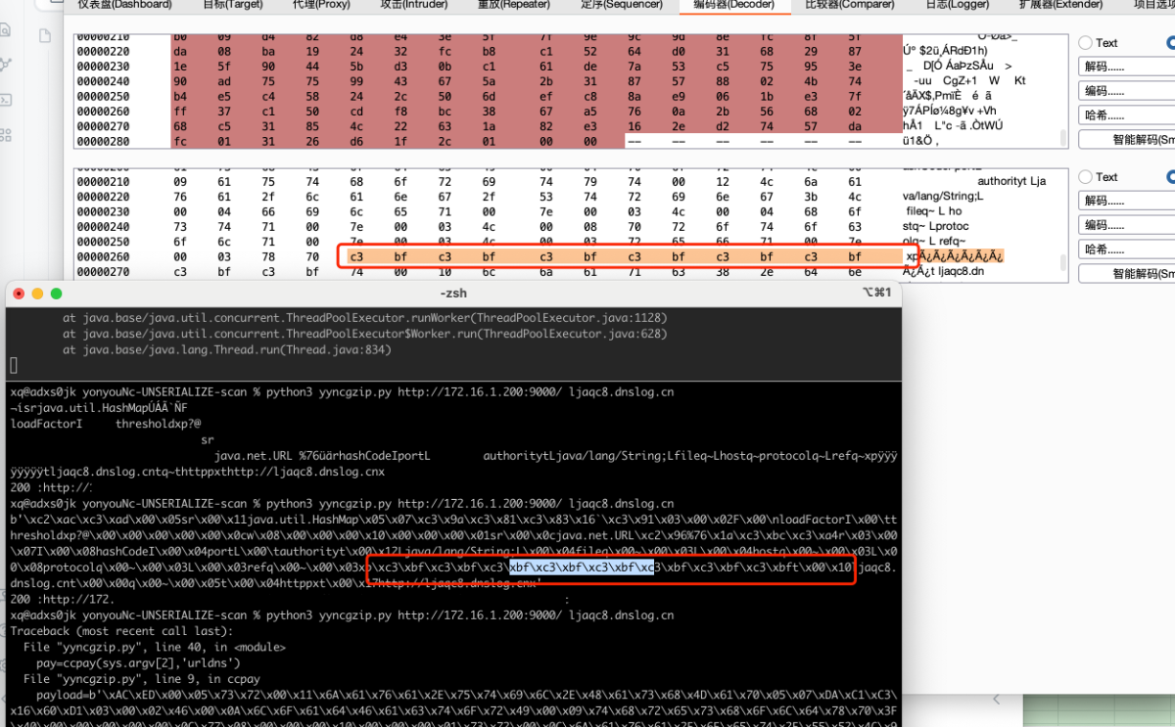
Task: Click the upper hex panel's vertical scrollbar
Action: click(1063, 138)
